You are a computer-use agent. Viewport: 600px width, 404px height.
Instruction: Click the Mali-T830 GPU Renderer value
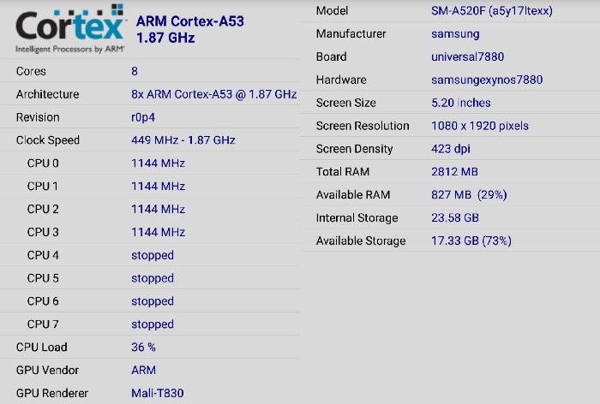coord(157,393)
